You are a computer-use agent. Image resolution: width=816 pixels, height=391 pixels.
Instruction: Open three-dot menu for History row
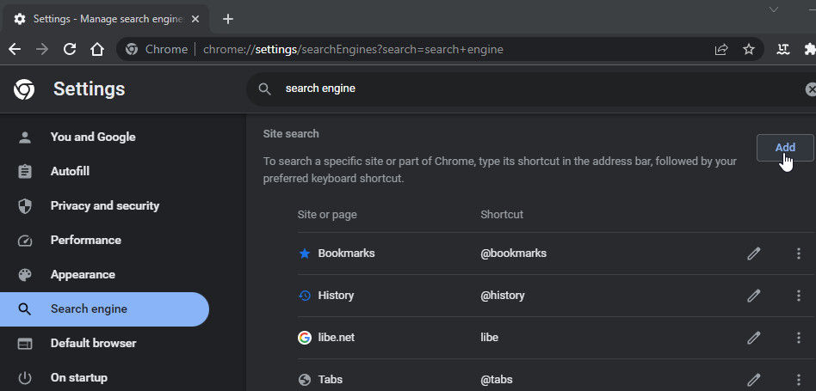click(798, 296)
